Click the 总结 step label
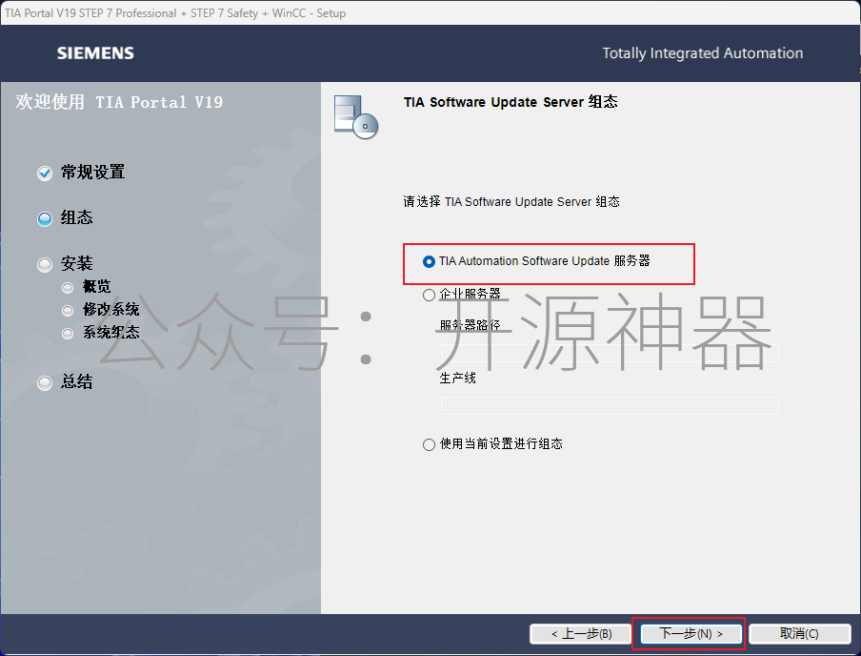This screenshot has width=861, height=656. point(77,381)
